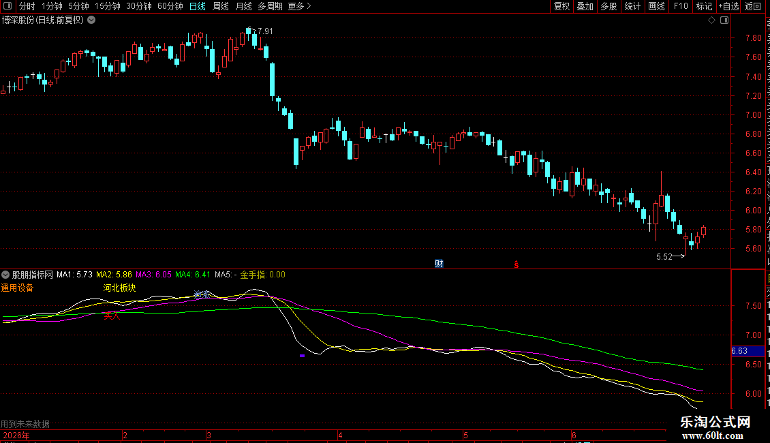The width and height of the screenshot is (770, 443).
Task: Click the 返回 back button
Action: [752, 6]
